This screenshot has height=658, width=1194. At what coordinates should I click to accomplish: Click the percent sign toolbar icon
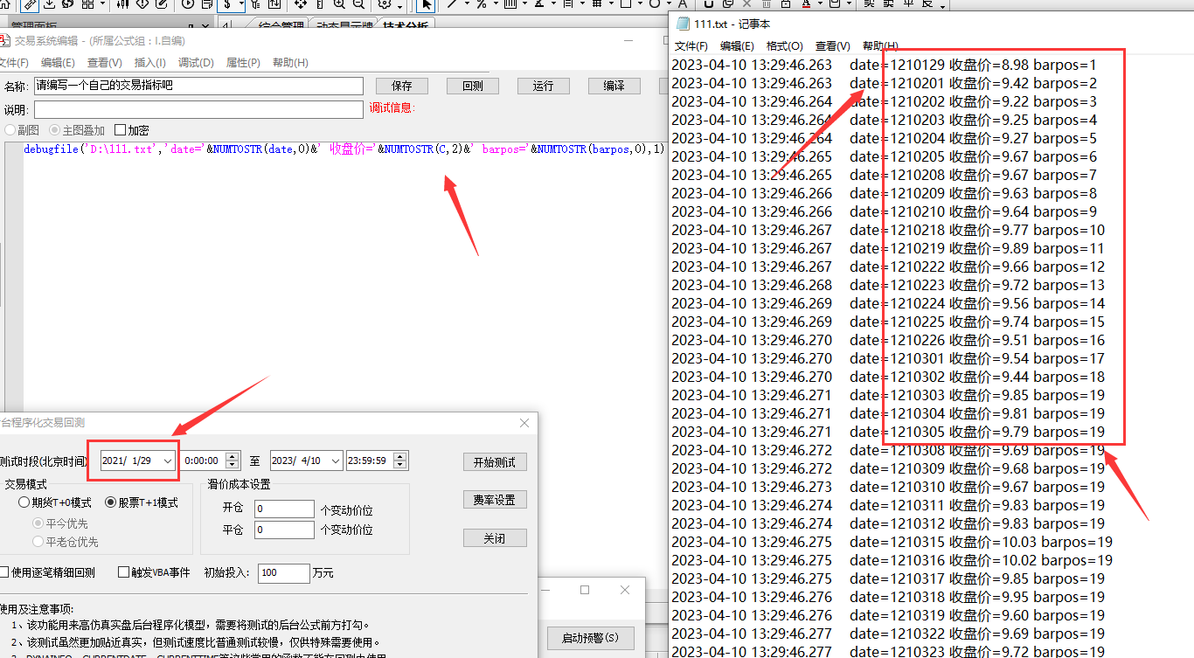pyautogui.click(x=481, y=4)
